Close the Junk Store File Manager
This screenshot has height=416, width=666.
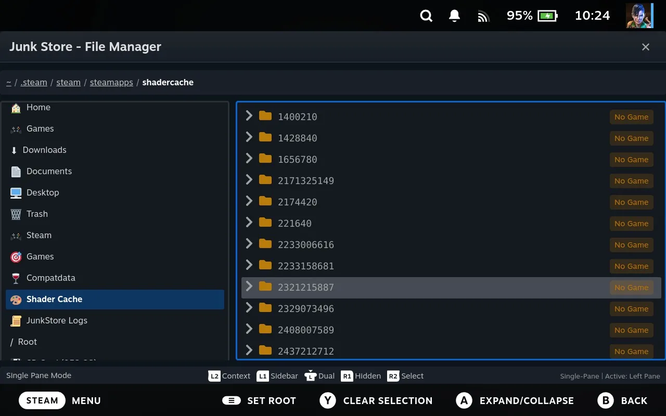[x=646, y=47]
